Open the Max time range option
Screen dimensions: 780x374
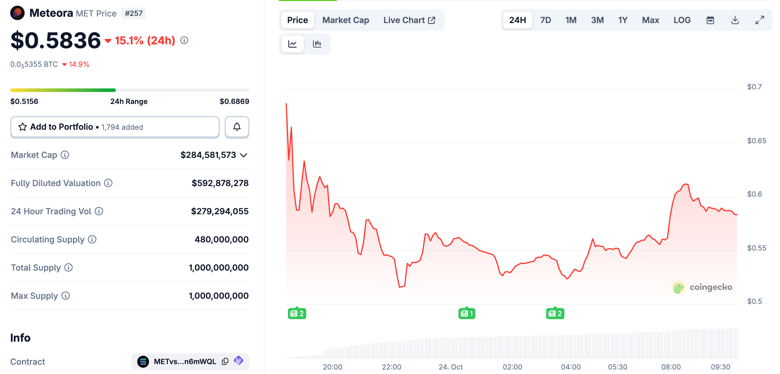pyautogui.click(x=650, y=20)
